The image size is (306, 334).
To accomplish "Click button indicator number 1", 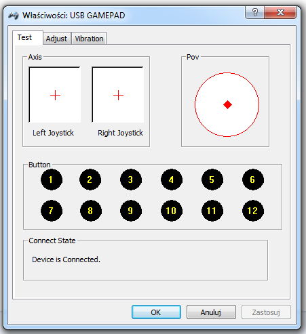I will [52, 180].
